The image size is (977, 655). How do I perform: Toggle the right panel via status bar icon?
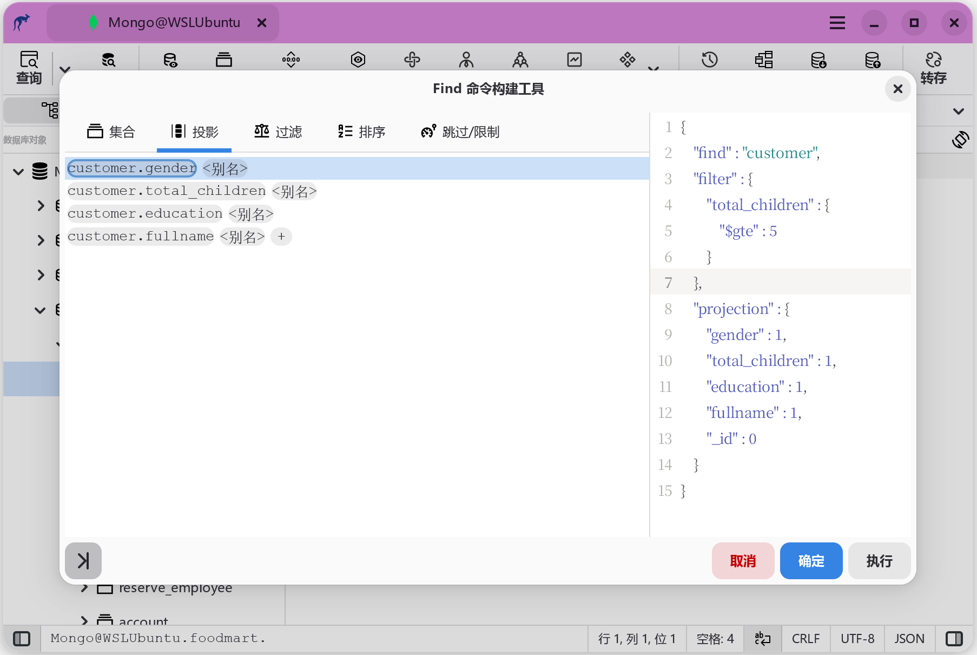pos(954,639)
